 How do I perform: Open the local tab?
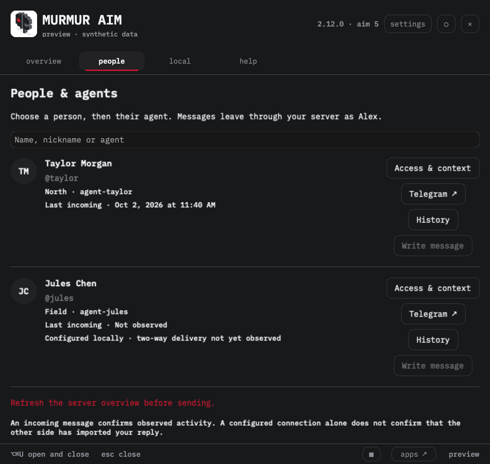coord(180,61)
